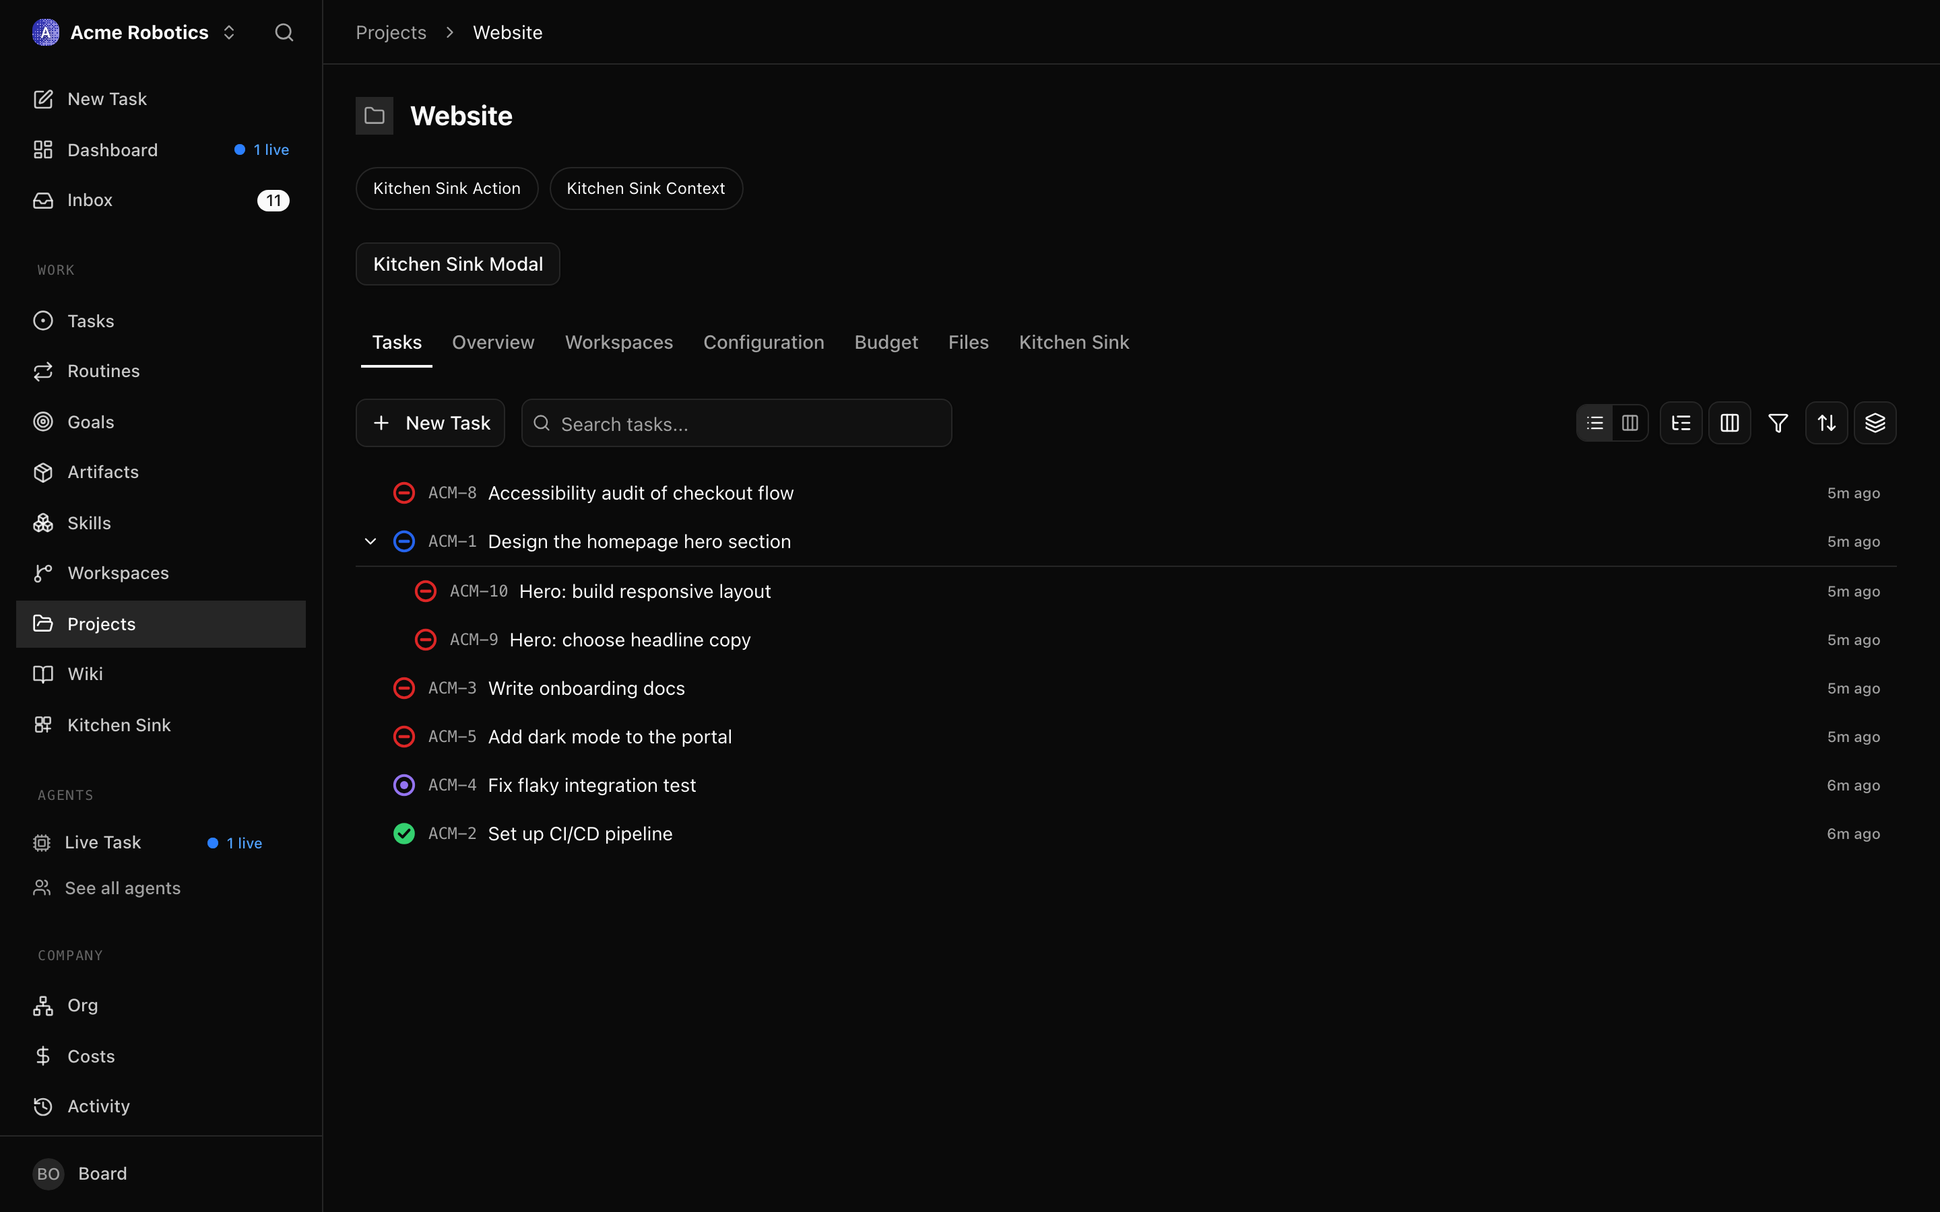Image resolution: width=1940 pixels, height=1212 pixels.
Task: Select the Tasks tab
Action: tap(397, 342)
